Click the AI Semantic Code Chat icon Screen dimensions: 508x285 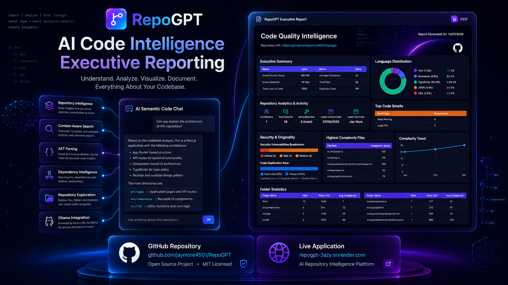(x=129, y=109)
